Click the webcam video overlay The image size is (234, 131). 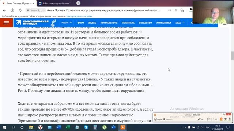click(213, 12)
